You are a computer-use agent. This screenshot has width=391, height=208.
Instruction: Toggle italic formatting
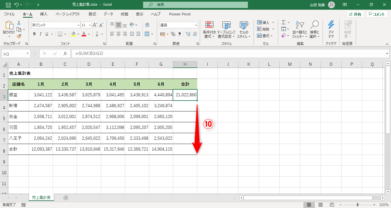pyautogui.click(x=41, y=34)
